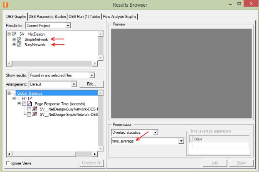Viewport: 259px width, 172px height.
Task: Enable the Ignore Views checkbox
Action: 8,163
